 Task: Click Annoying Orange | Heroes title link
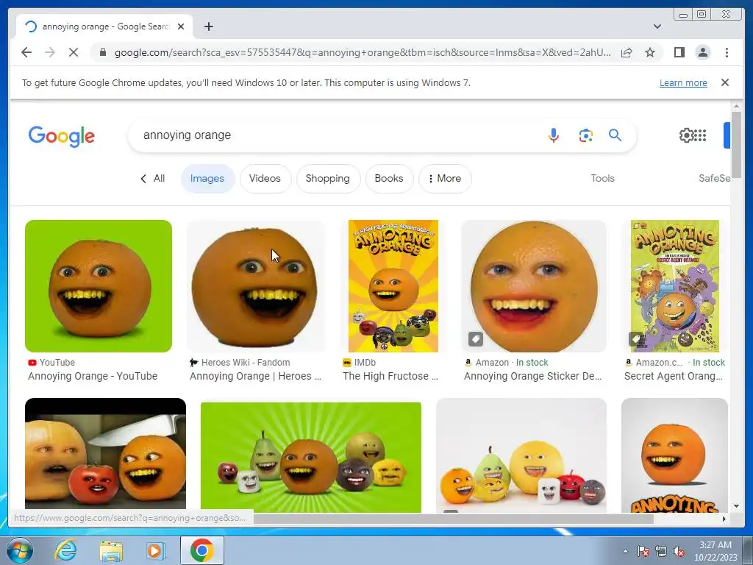coord(255,376)
